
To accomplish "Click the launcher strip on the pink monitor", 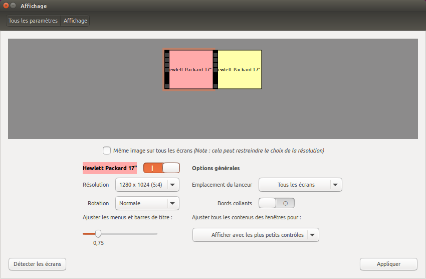I will 167,69.
